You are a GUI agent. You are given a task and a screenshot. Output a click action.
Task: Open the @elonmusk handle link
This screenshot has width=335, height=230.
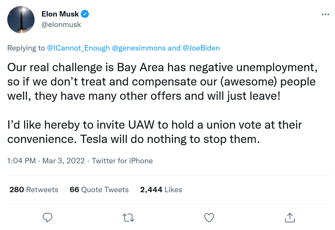pyautogui.click(x=61, y=24)
